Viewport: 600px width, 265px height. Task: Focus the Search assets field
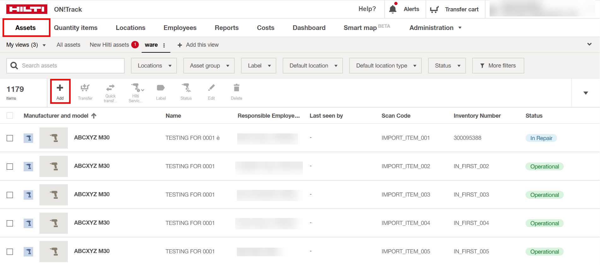(66, 66)
